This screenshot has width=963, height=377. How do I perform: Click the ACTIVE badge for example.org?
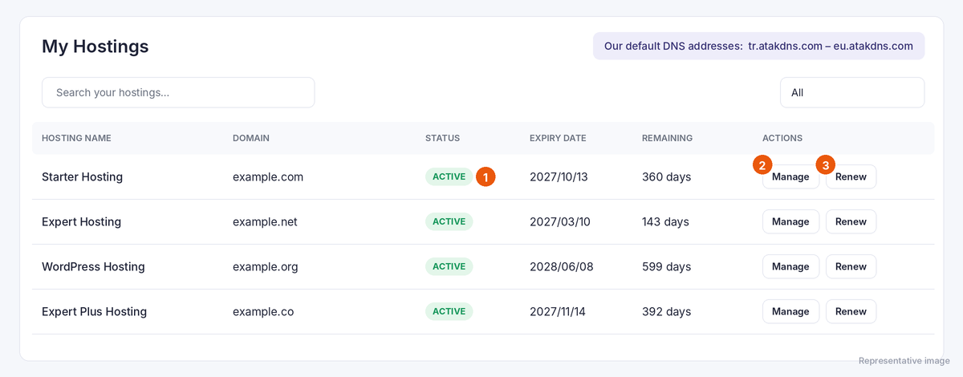pos(449,266)
